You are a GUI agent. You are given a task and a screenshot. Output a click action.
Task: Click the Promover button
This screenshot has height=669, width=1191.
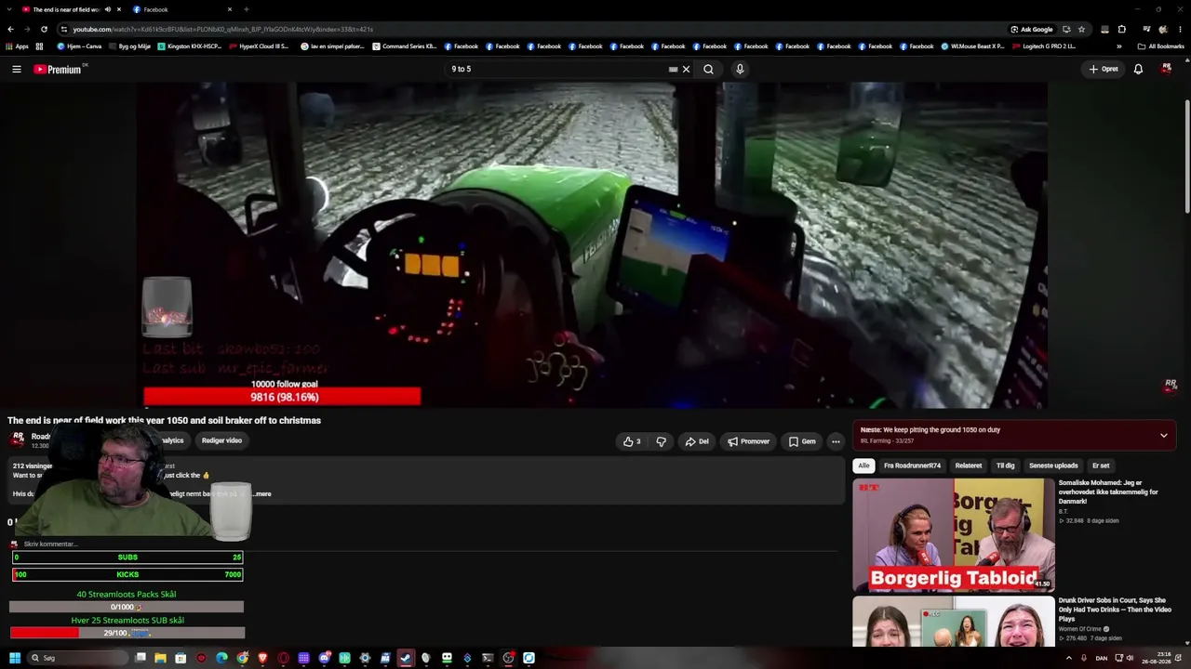pyautogui.click(x=749, y=441)
